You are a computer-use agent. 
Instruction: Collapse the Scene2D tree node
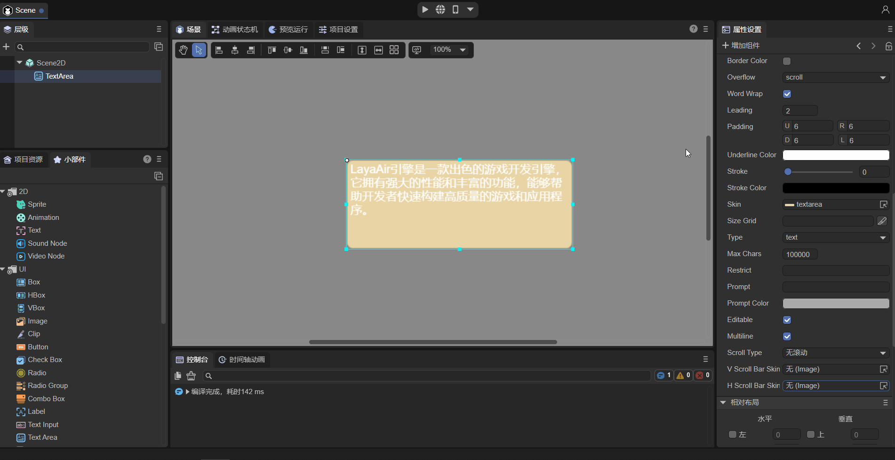coord(20,63)
